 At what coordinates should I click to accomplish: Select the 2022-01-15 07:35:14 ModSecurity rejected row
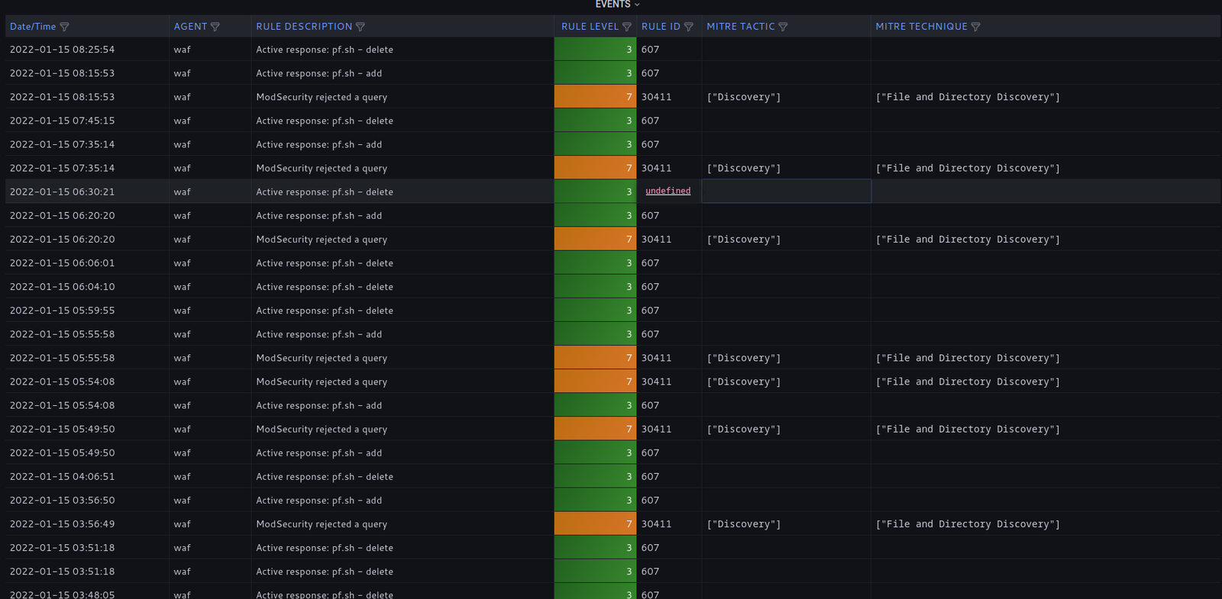(x=322, y=169)
